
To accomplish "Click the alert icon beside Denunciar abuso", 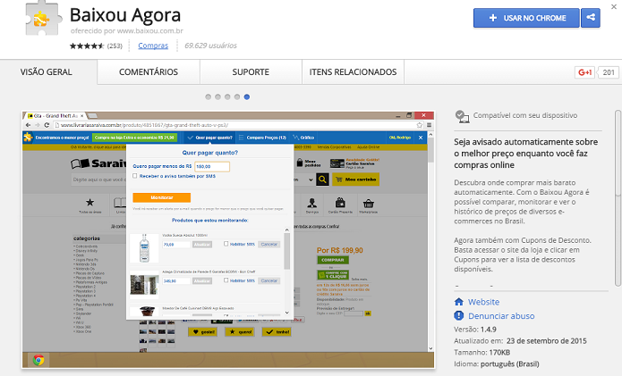I will tap(459, 316).
